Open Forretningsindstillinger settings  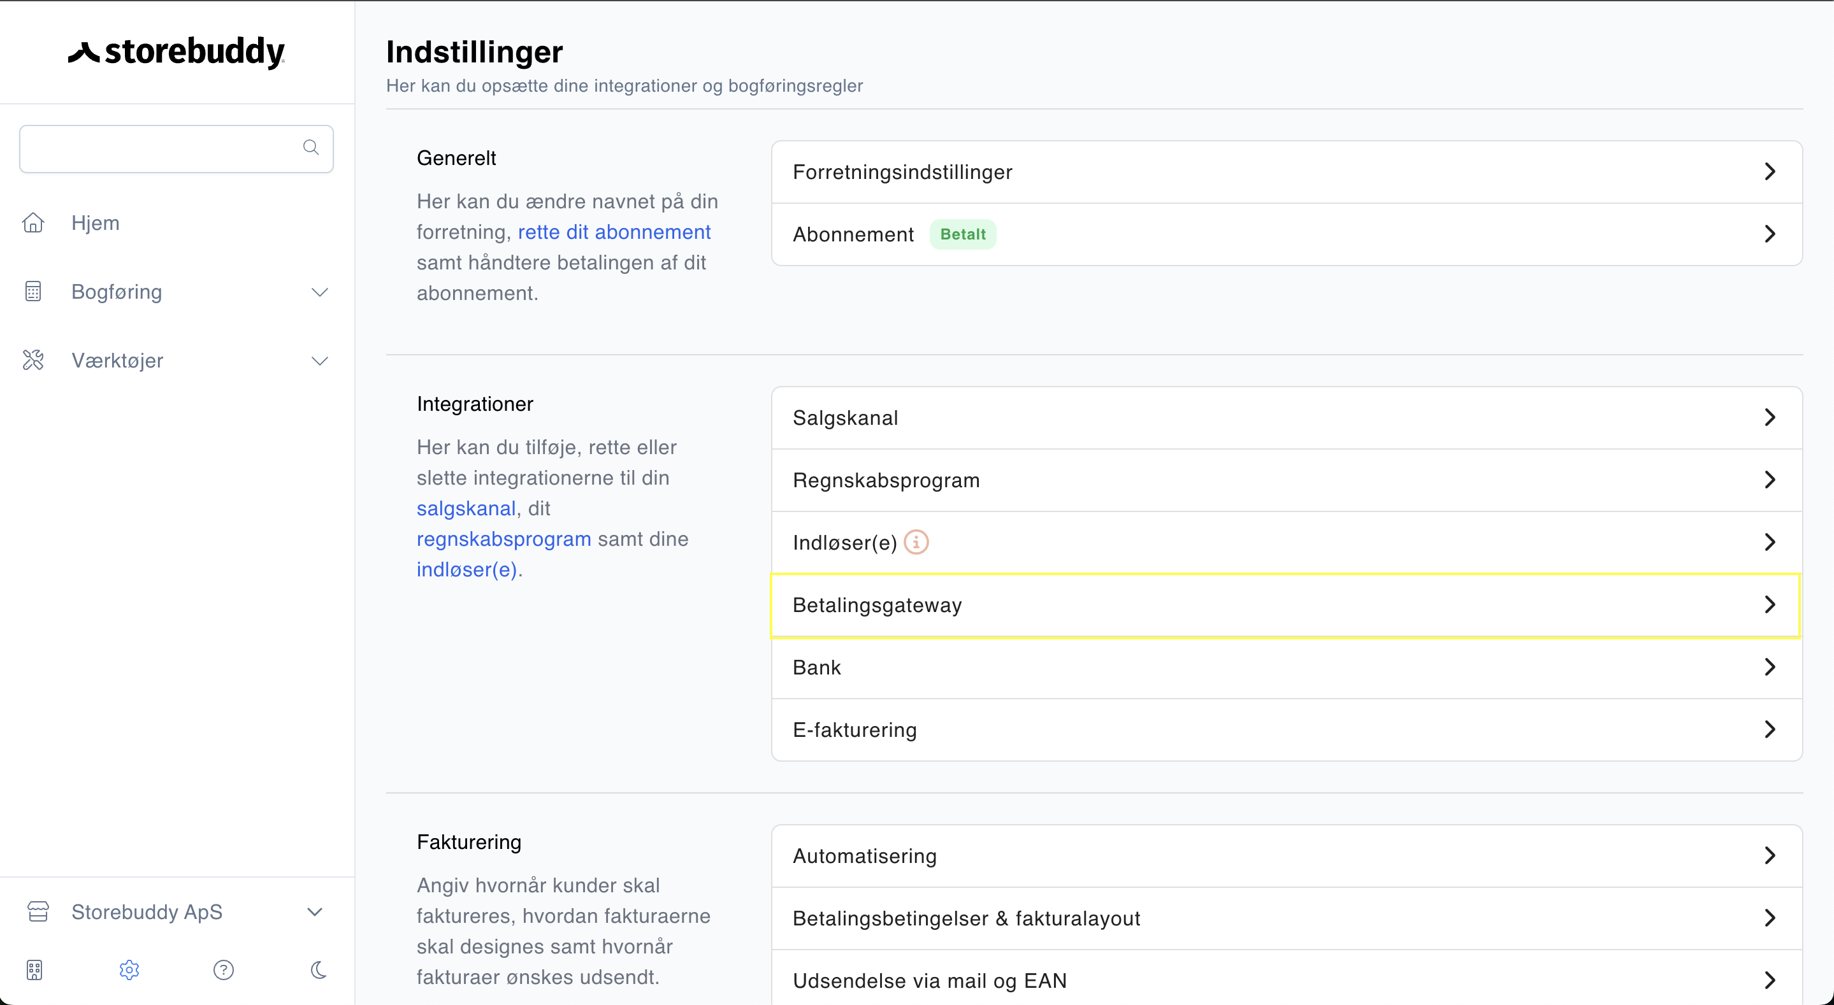[x=1287, y=171]
